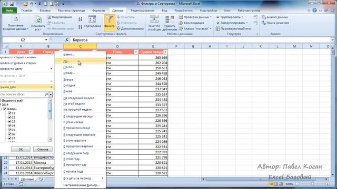Open Connections (Подключения)
The image size is (337, 189).
60,17
